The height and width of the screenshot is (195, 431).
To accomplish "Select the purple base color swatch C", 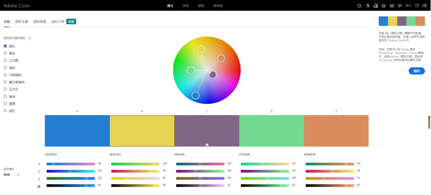I will coord(207,131).
